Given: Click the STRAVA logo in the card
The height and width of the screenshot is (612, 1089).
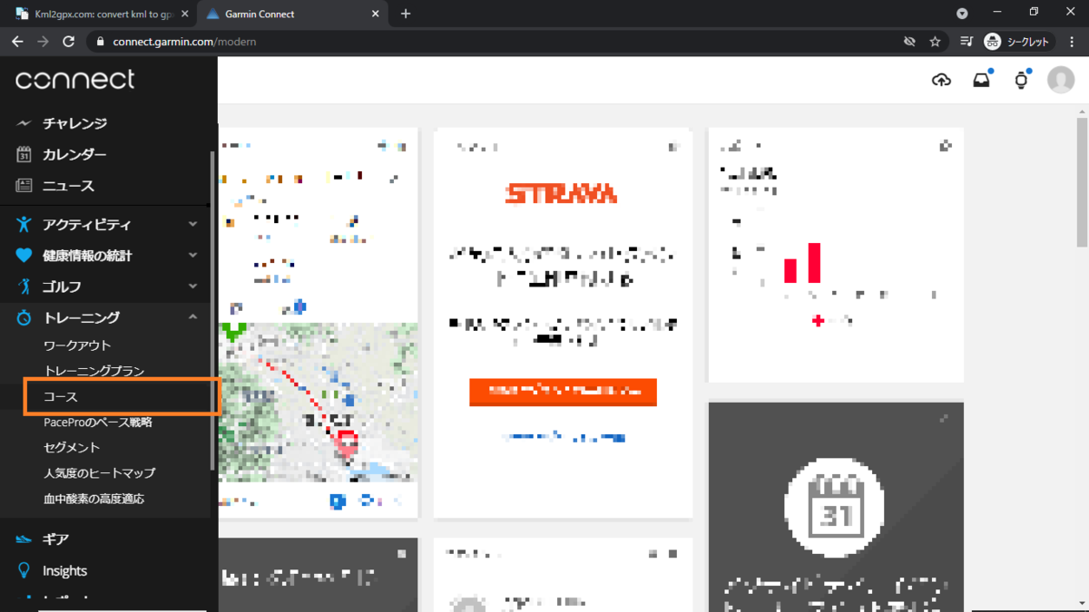Looking at the screenshot, I should [x=562, y=193].
